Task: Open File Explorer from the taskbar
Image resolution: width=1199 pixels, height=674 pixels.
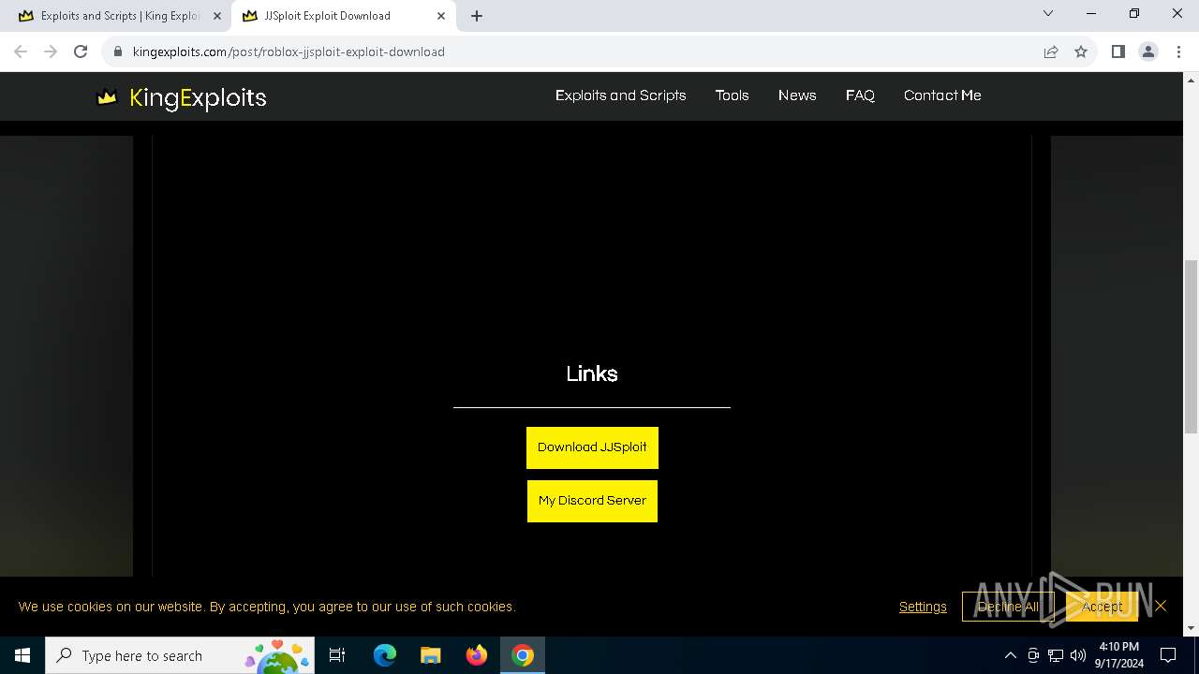Action: point(431,655)
